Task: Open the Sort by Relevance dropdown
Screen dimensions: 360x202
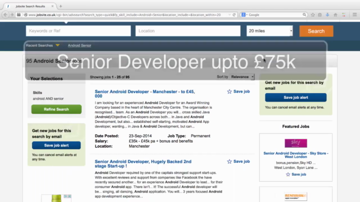Action: tap(242, 77)
